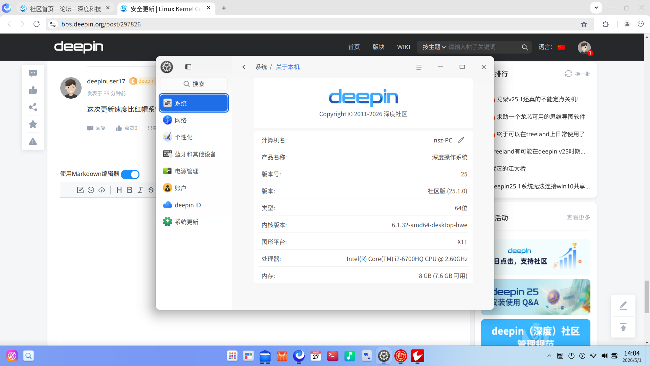The height and width of the screenshot is (366, 650).
Task: Launch the music player from the dock
Action: [349, 356]
